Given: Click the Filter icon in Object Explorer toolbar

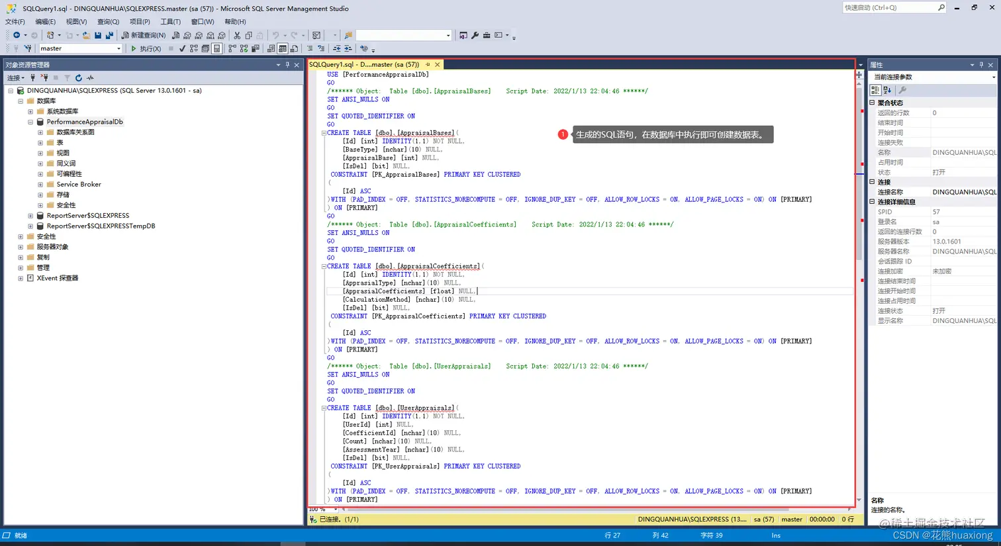Looking at the screenshot, I should click(x=67, y=77).
